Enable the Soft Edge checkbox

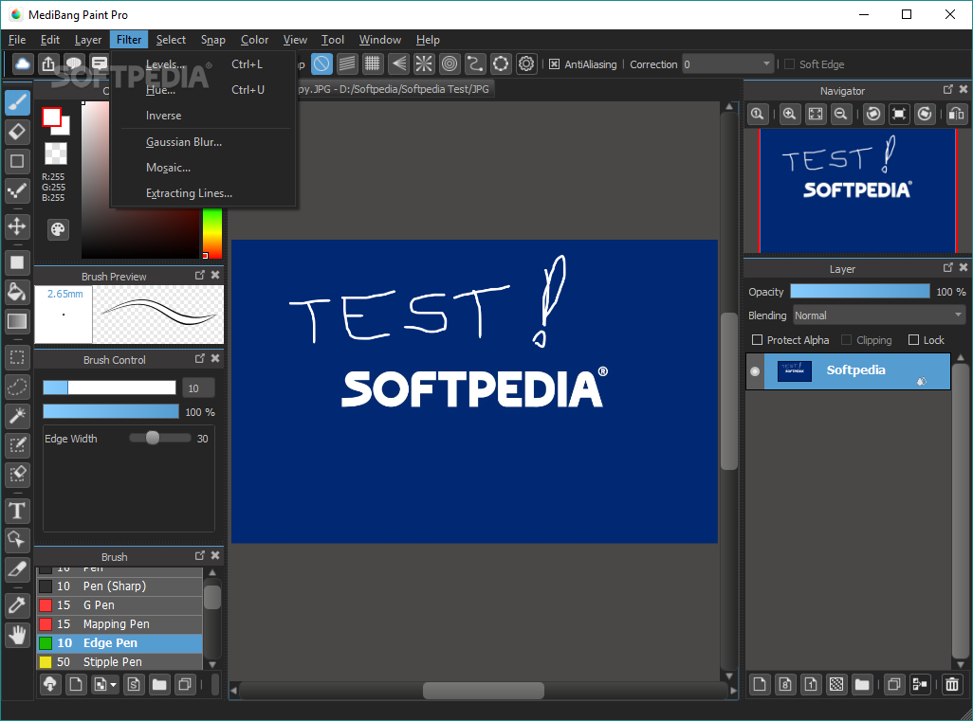789,64
